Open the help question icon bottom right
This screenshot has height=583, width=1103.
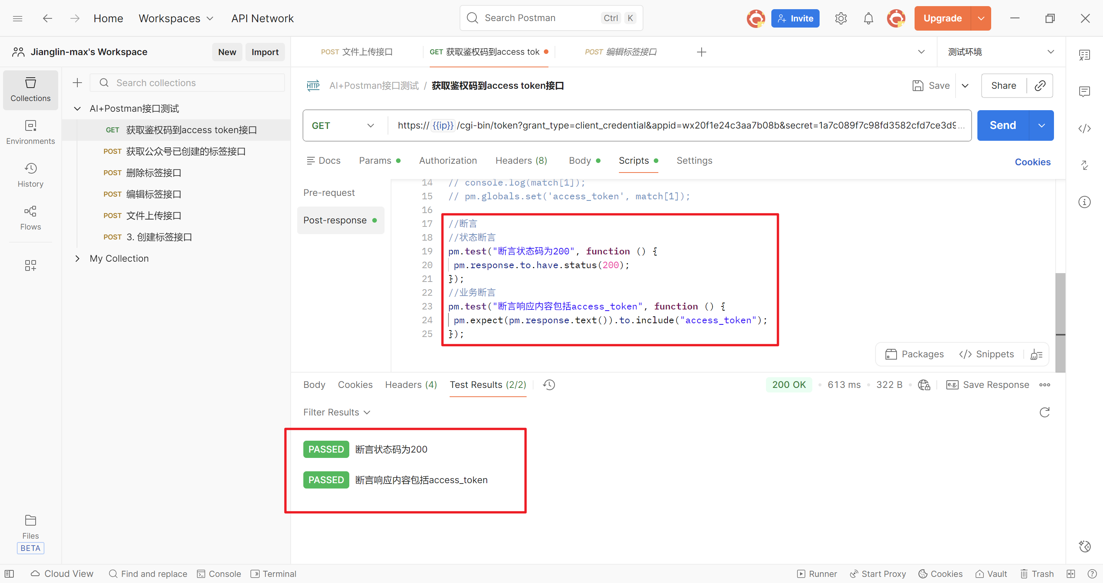1092,573
